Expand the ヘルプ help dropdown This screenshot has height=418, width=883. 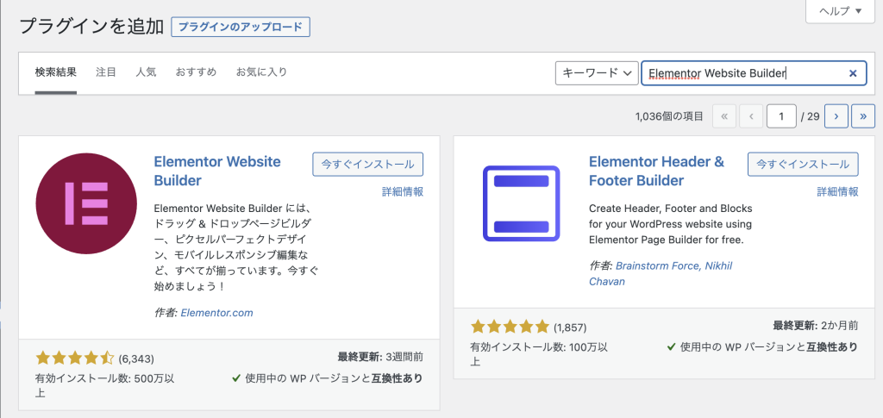[840, 11]
